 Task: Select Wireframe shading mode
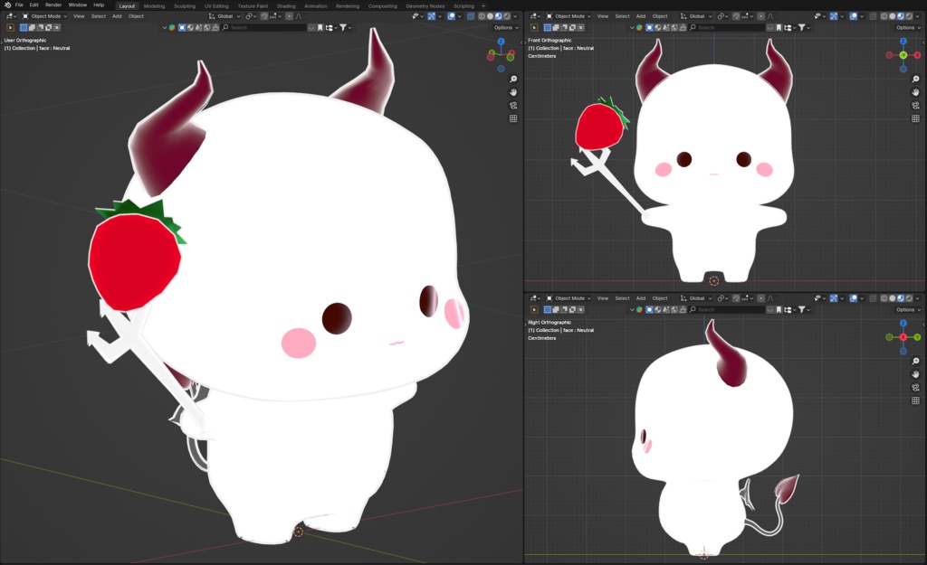(x=482, y=15)
